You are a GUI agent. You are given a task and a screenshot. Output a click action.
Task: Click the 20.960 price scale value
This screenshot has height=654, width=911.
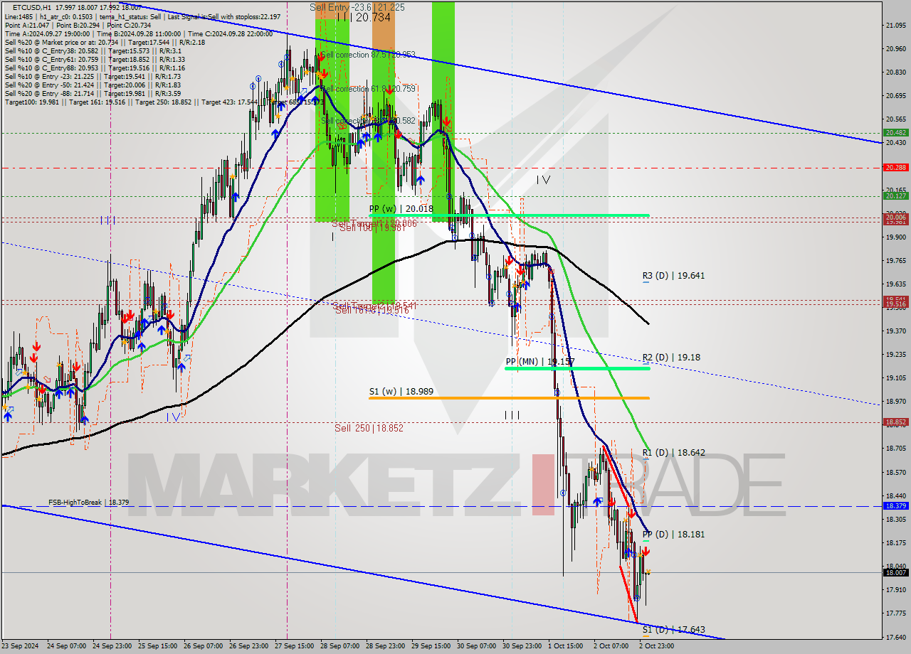click(x=895, y=49)
